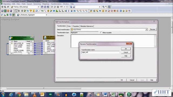Open the empty toolbar combo box dropdown
Image resolution: width=173 pixels, height=97 pixels.
click(99, 7)
